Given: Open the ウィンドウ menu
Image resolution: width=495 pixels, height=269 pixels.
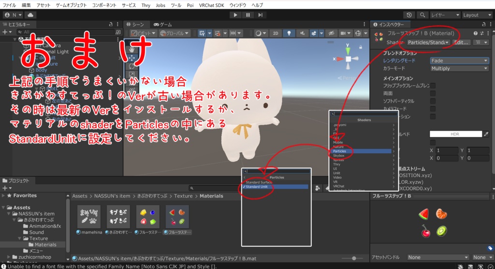Looking at the screenshot, I should (x=238, y=5).
